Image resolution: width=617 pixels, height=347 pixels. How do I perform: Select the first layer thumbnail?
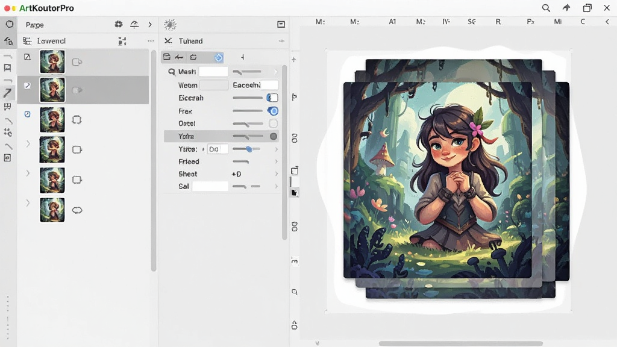pos(52,61)
